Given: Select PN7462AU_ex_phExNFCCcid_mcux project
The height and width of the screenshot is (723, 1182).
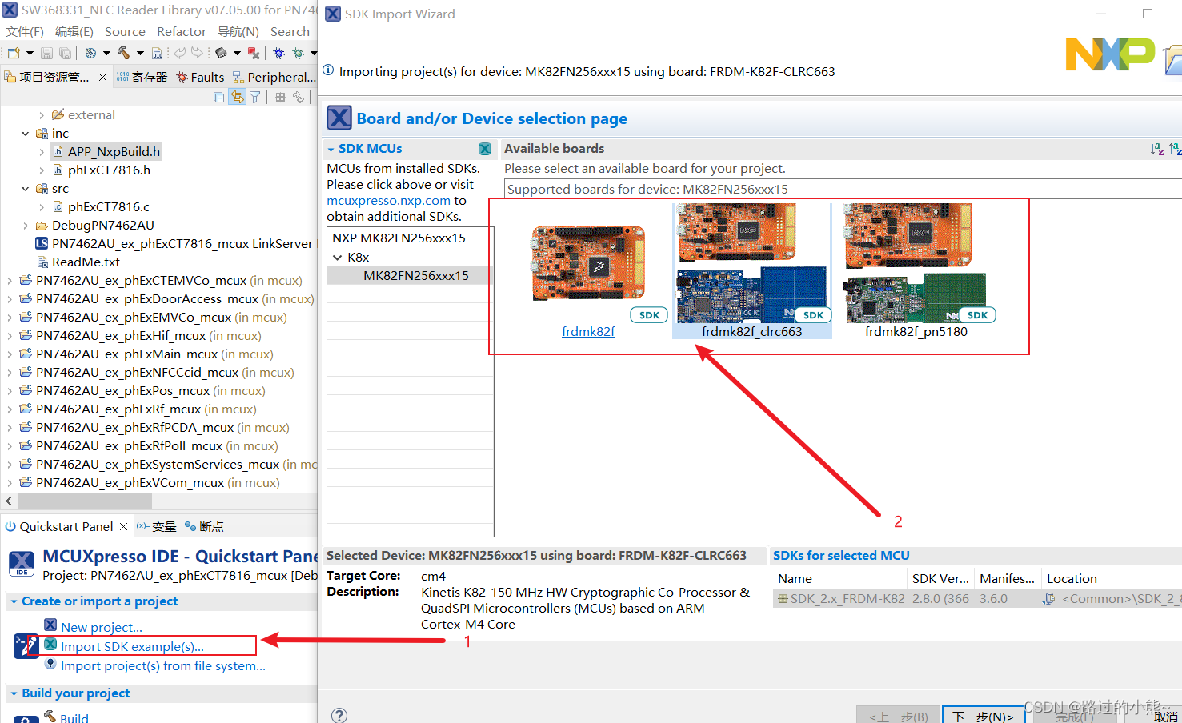Looking at the screenshot, I should pos(157,372).
